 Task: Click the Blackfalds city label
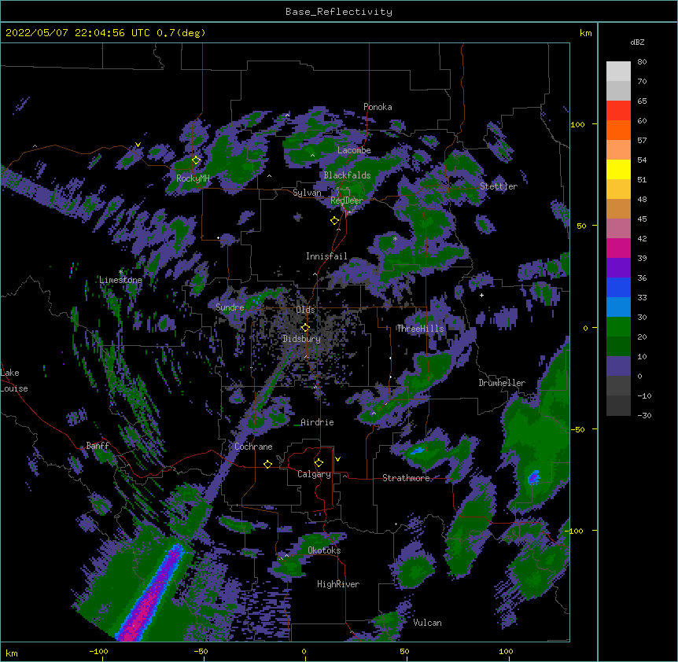coord(347,175)
